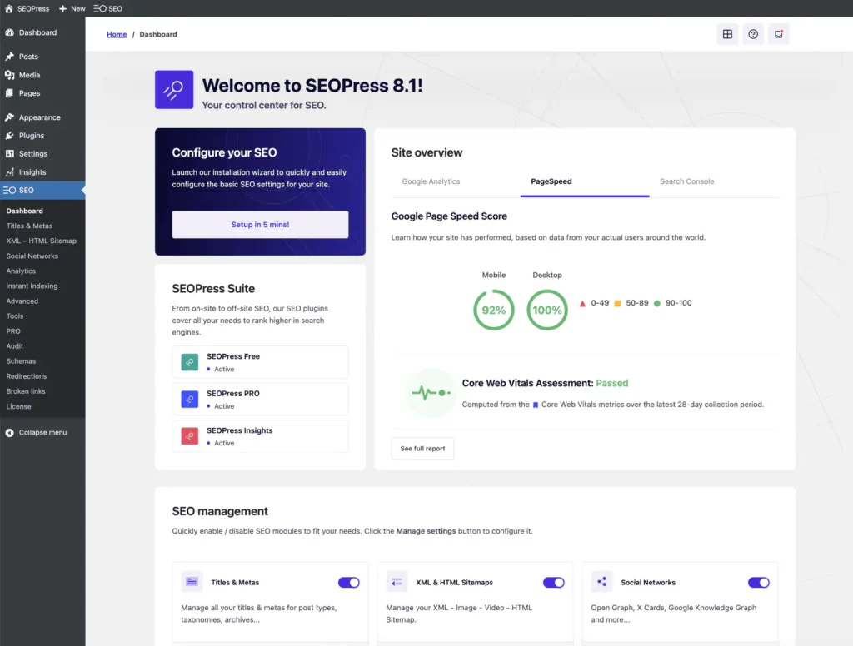Disable the Titles & Metas module toggle

349,582
